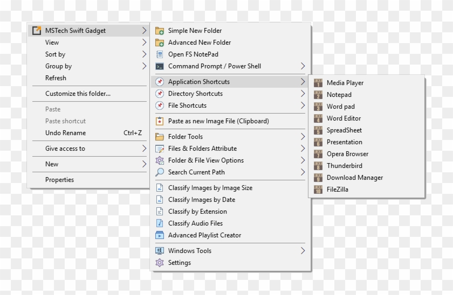
Task: Expand the Sort by submenu arrow
Action: [144, 54]
